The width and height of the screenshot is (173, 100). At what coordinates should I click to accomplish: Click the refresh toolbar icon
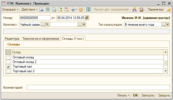[x=48, y=10]
